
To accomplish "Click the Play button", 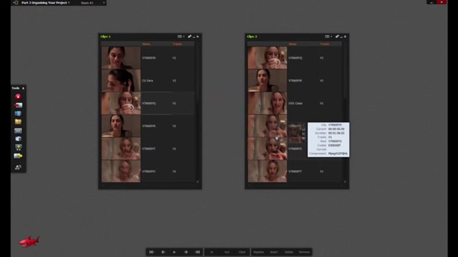I will pos(174,252).
